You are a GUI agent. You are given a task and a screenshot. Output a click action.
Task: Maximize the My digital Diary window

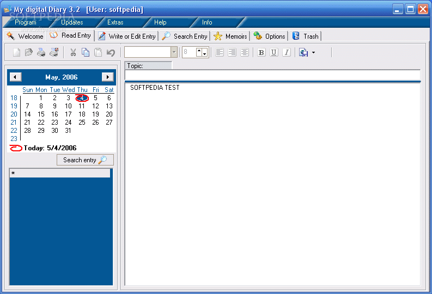click(x=411, y=9)
